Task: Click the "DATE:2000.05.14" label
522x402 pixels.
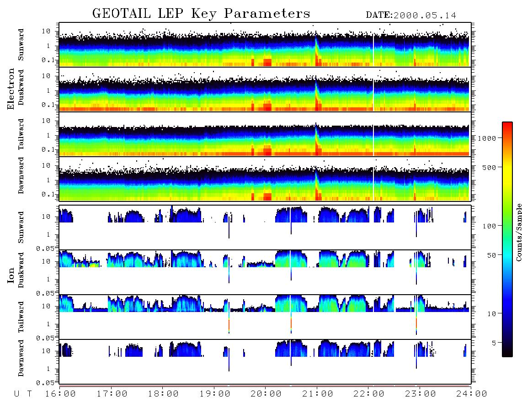Action: coord(411,16)
